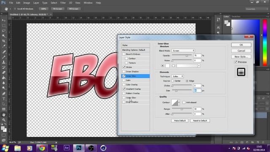Viewport: 270px width, 152px height.
Task: Uncheck the Inner Glow checkbox
Action: pos(124,76)
